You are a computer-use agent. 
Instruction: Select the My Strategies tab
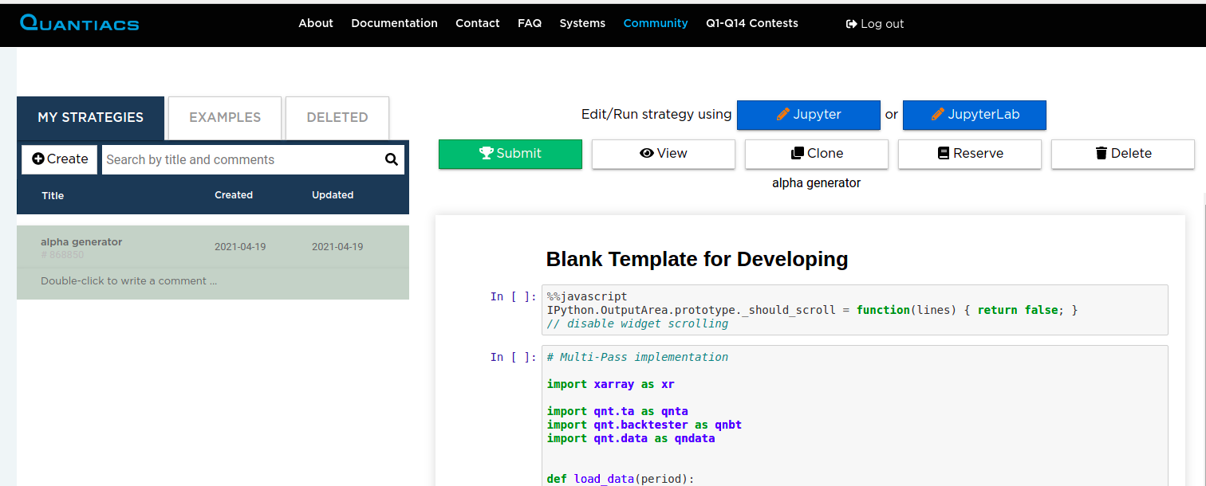coord(90,118)
